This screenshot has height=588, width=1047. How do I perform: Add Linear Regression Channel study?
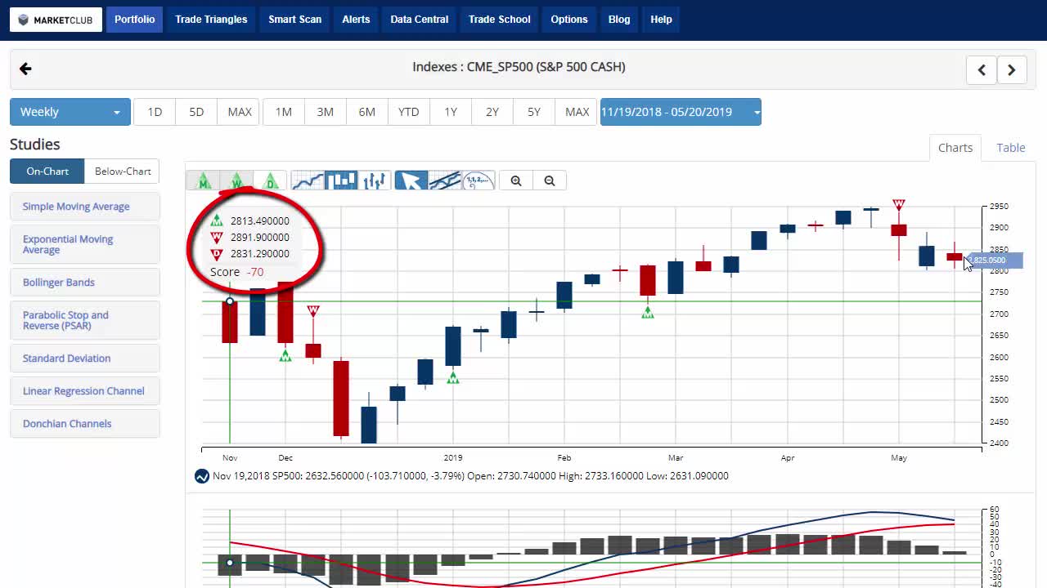coord(85,391)
